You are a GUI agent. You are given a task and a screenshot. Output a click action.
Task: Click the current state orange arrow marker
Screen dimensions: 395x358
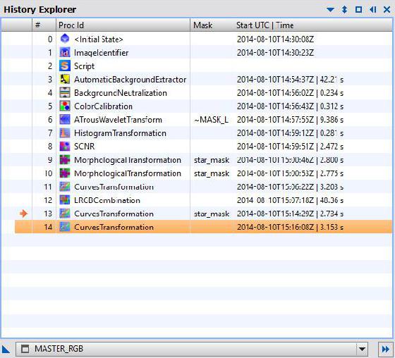(x=23, y=214)
